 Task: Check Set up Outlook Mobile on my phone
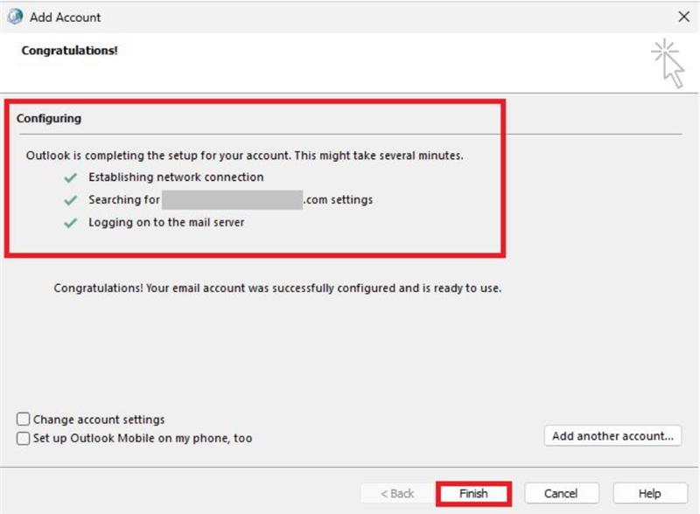click(x=25, y=438)
